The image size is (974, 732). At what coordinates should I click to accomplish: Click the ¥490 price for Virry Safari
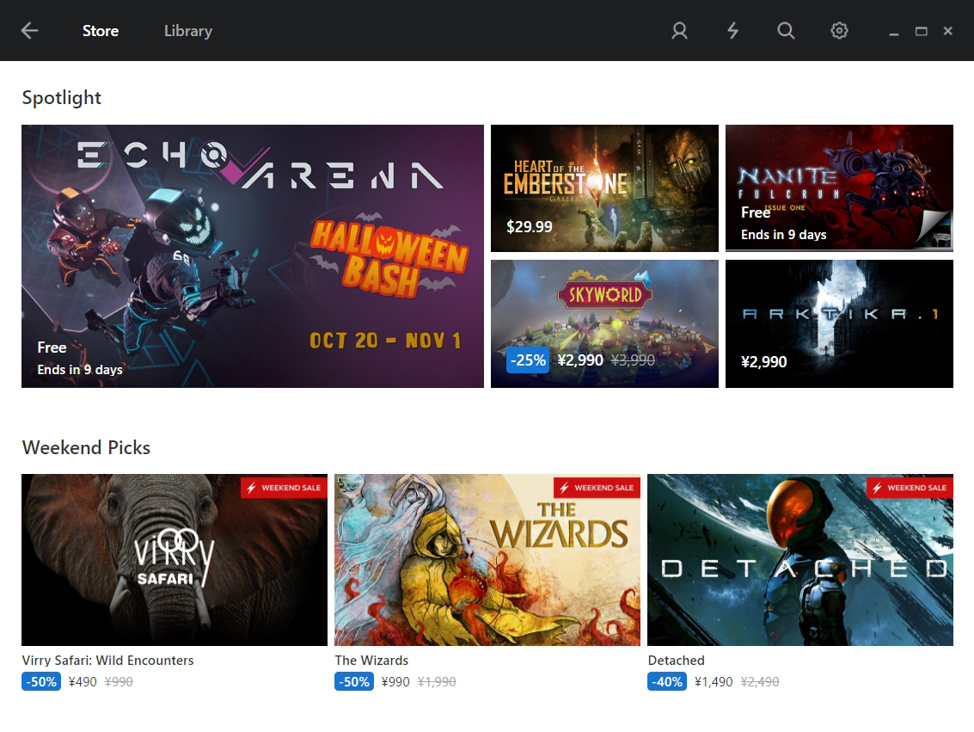coord(83,681)
